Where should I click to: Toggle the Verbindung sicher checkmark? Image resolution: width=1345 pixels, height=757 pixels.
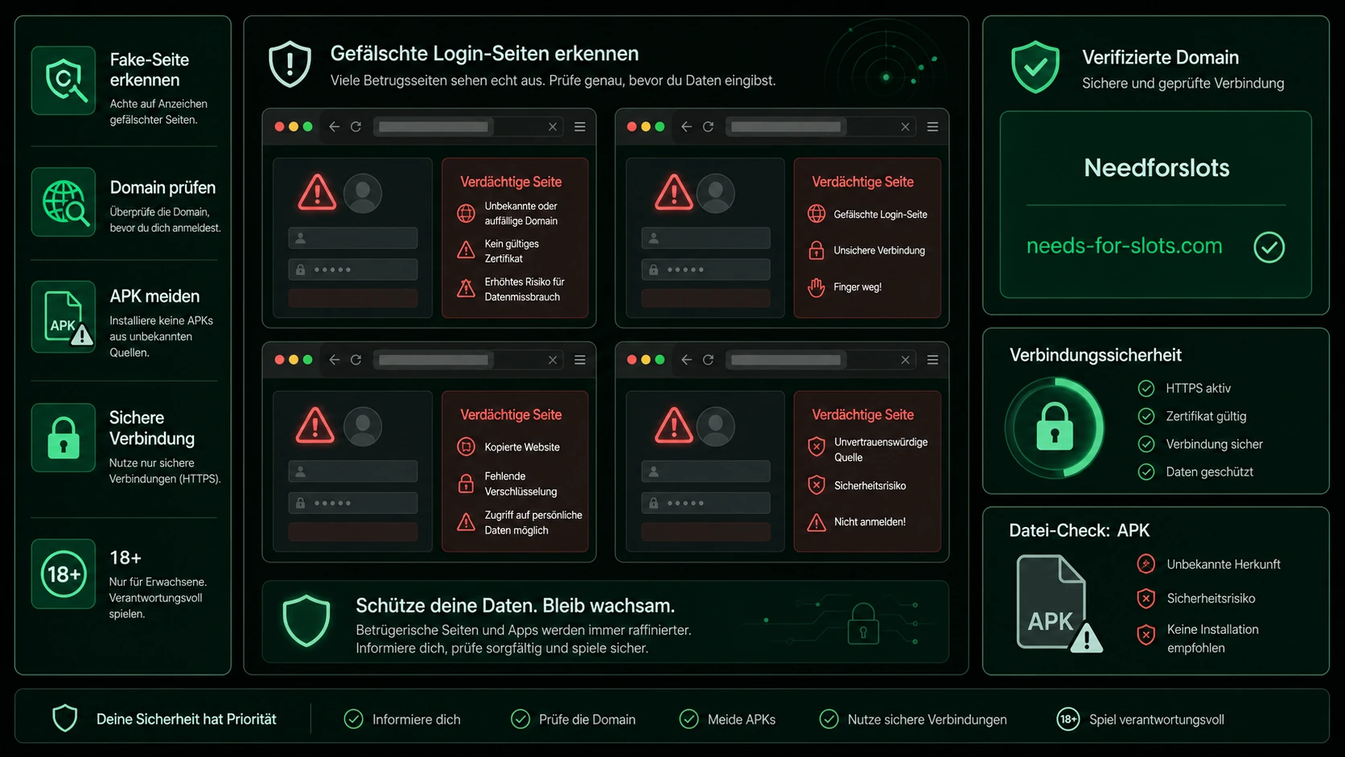1146,444
